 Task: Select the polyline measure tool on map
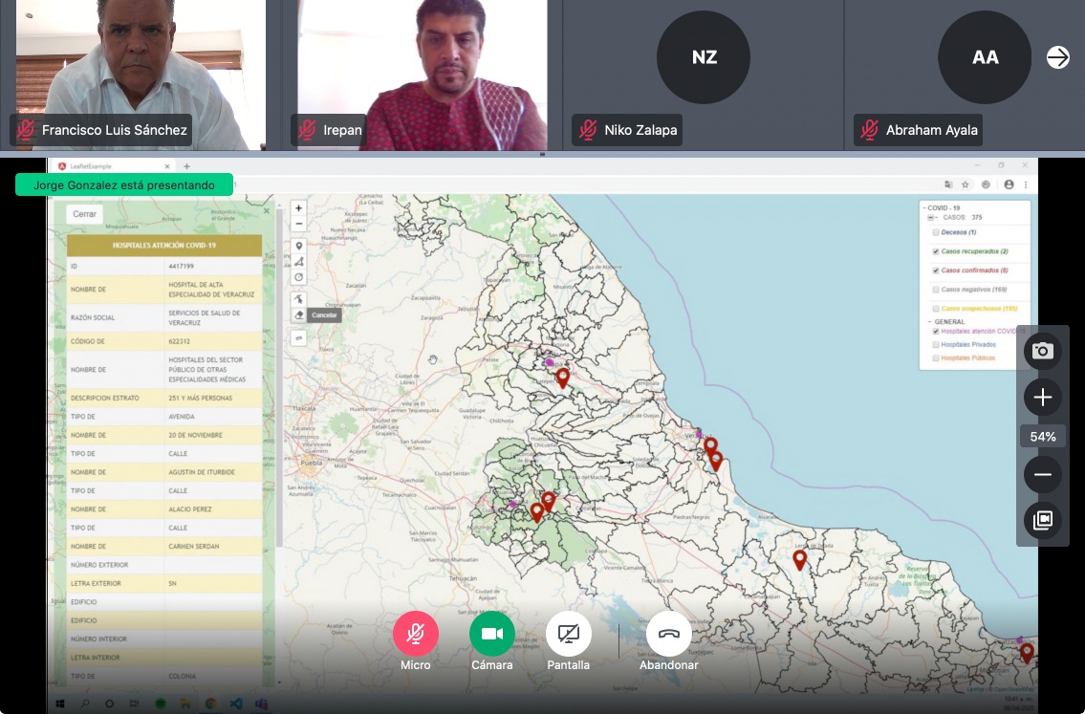click(298, 261)
